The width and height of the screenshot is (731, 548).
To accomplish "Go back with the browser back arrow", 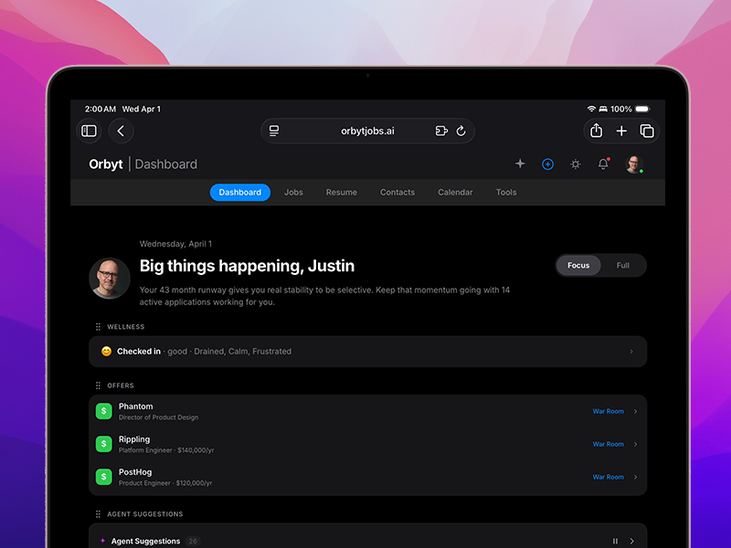I will pyautogui.click(x=121, y=131).
